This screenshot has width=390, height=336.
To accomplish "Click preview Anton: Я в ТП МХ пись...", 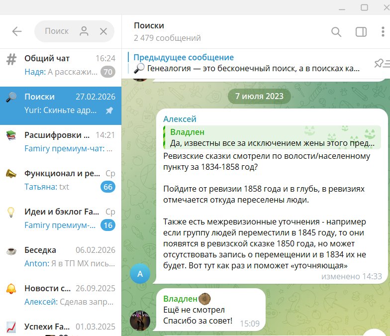I will (x=70, y=263).
